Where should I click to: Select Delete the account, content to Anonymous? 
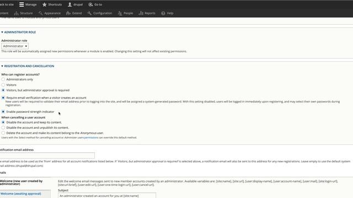point(3,133)
